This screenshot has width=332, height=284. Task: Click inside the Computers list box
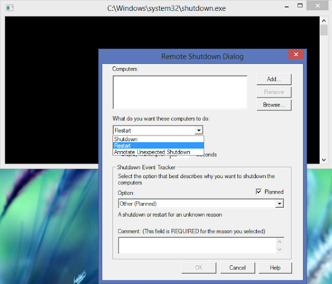(180, 92)
